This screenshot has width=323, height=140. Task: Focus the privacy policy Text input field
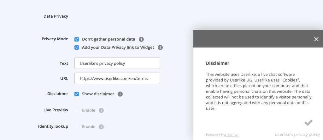[x=117, y=63]
